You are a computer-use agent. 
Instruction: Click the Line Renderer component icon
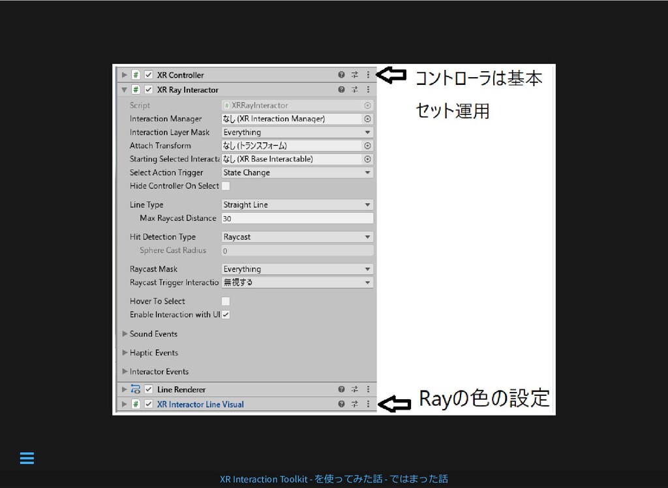(x=136, y=389)
